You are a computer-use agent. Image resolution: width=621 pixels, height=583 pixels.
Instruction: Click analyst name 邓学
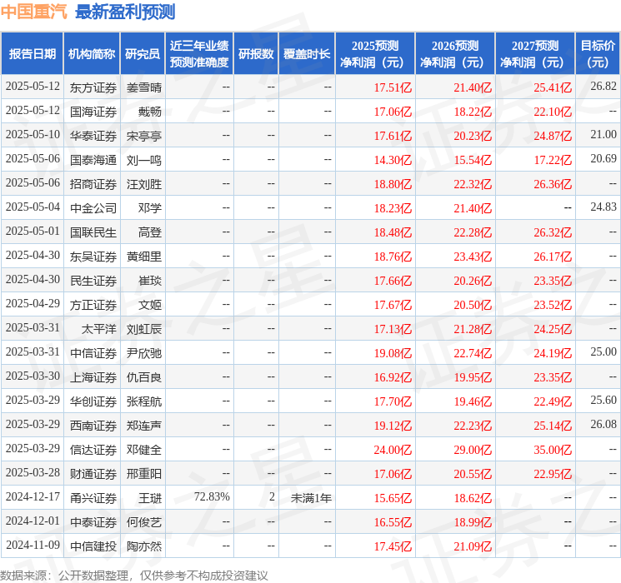pyautogui.click(x=150, y=208)
